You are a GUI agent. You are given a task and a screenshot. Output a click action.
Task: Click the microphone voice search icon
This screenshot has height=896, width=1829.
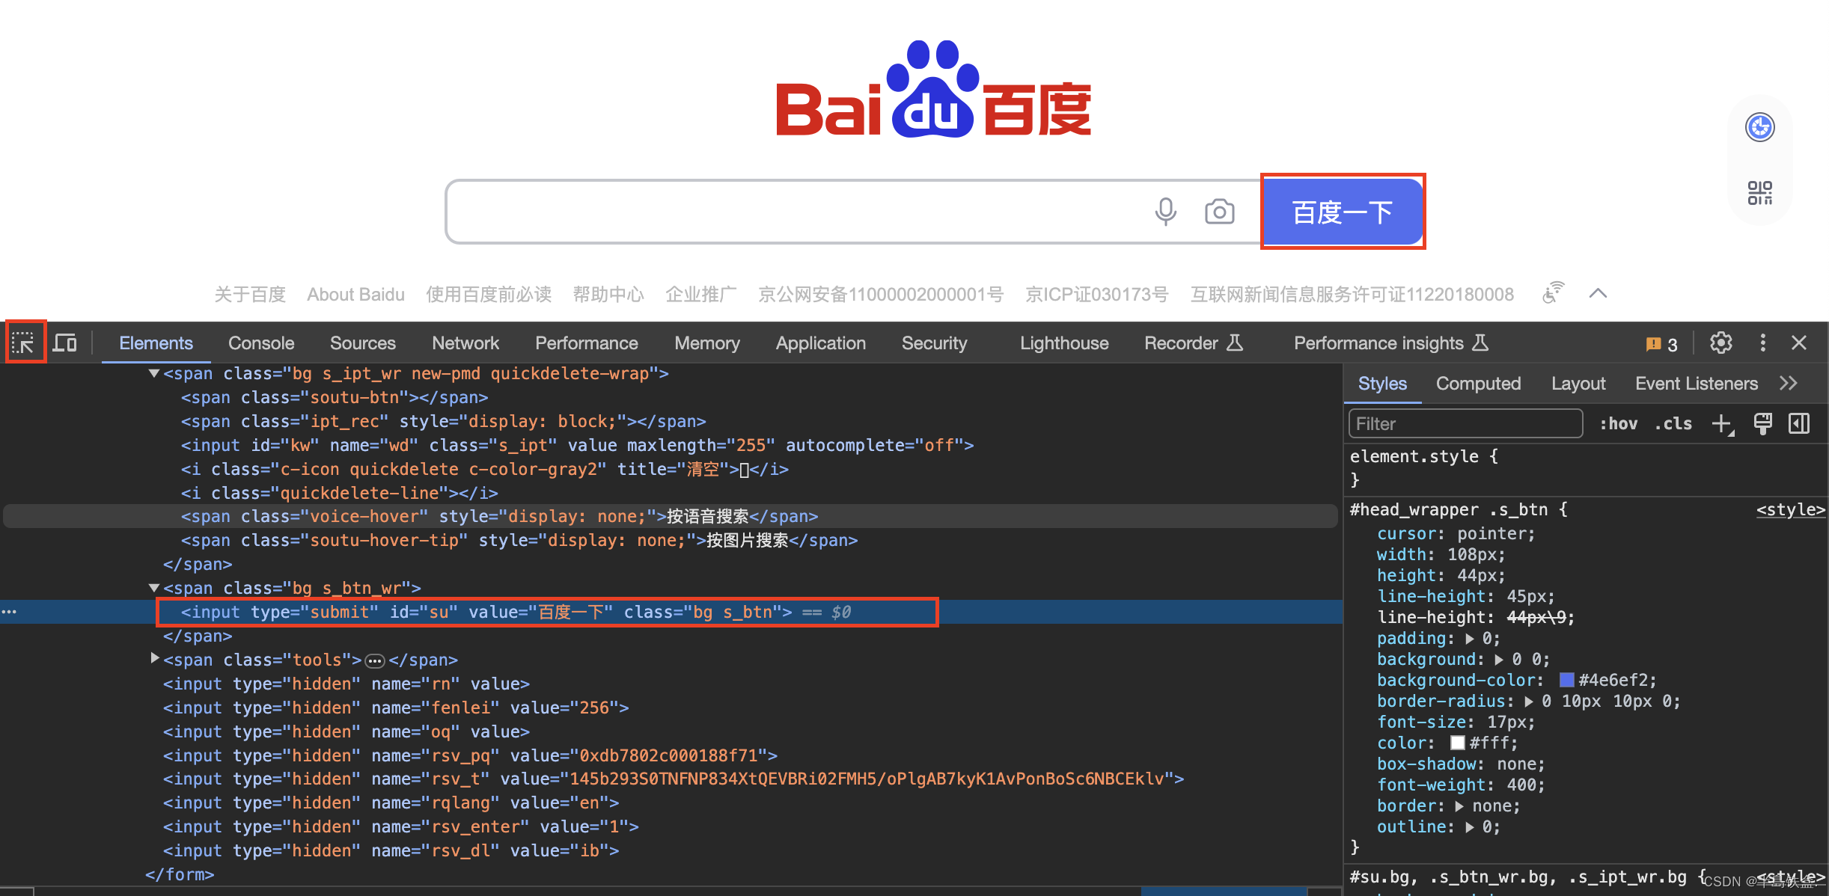click(x=1164, y=212)
